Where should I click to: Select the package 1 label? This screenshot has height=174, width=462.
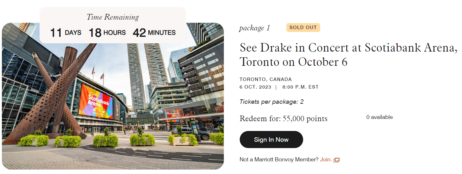click(x=254, y=28)
